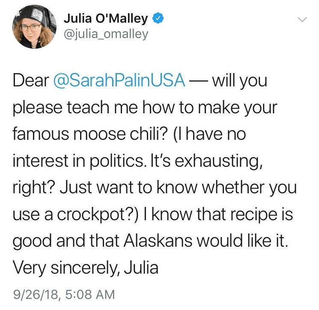This screenshot has height=310, width=319.
Task: Click the word "exhausting," in the tweet
Action: 219,161
